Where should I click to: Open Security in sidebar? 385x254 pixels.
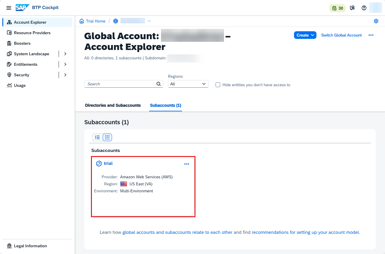tap(22, 75)
